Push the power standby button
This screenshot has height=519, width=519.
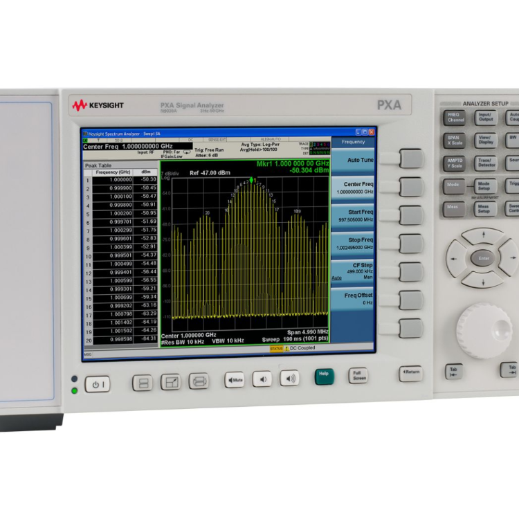click(x=98, y=384)
